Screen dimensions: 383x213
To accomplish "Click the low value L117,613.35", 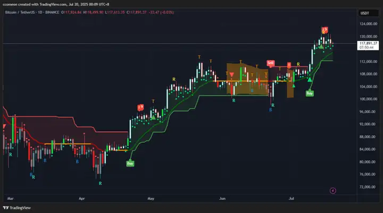I will point(115,12).
